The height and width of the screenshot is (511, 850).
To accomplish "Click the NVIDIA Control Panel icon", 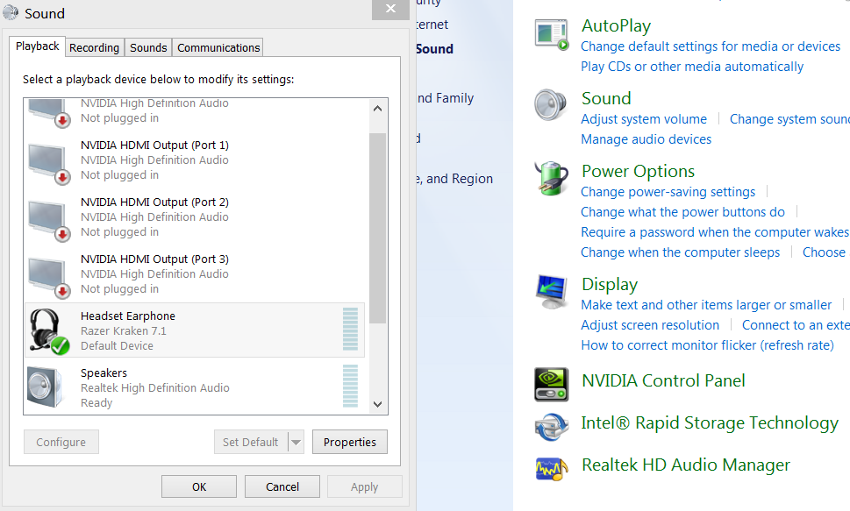I will pos(551,384).
